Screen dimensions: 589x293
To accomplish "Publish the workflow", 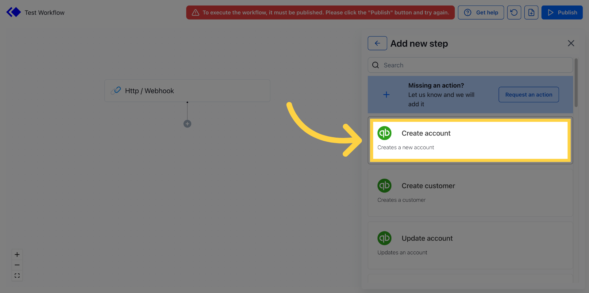I will click(x=562, y=12).
